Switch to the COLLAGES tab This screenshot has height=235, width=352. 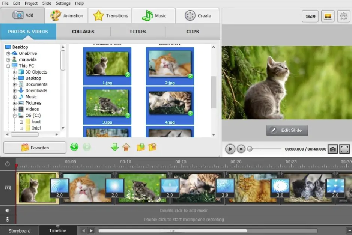(83, 32)
